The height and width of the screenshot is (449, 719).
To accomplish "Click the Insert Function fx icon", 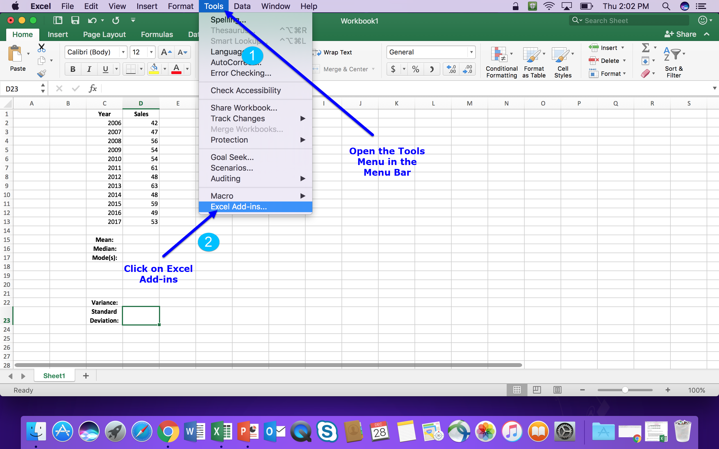I will (93, 88).
